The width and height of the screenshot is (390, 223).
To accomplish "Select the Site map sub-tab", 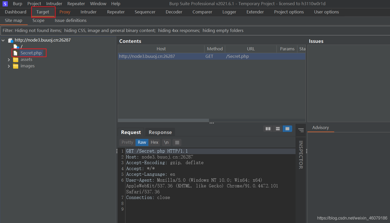I will click(x=13, y=20).
